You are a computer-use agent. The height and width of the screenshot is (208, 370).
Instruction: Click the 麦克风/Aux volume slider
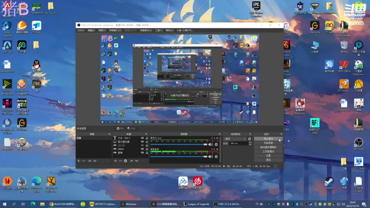point(179,144)
